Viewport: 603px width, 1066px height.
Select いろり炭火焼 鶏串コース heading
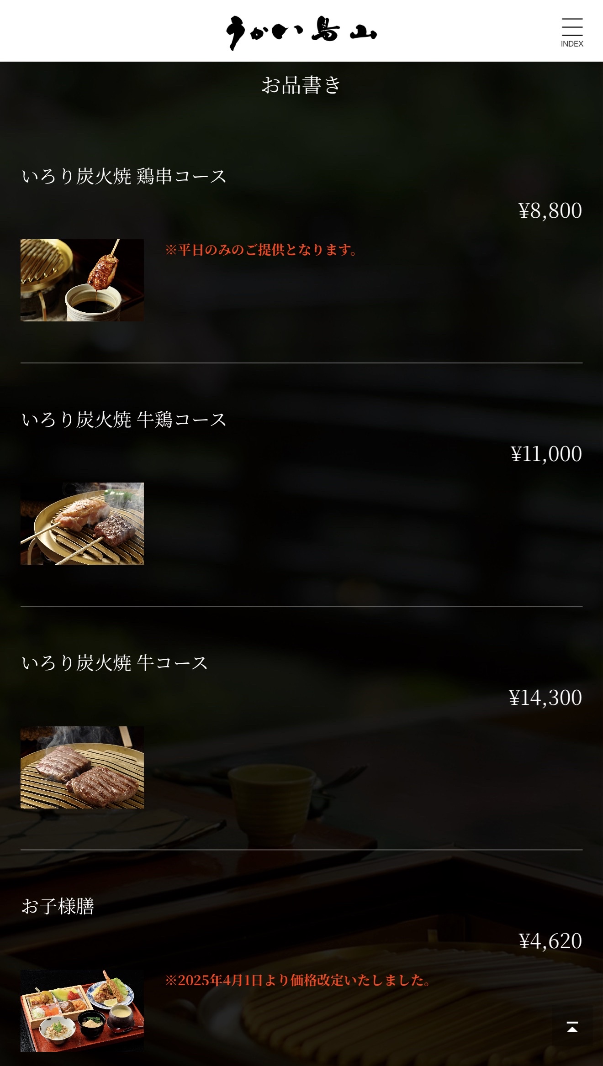point(124,176)
